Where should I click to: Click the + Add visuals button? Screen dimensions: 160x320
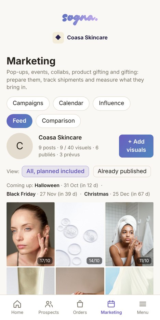tap(136, 146)
